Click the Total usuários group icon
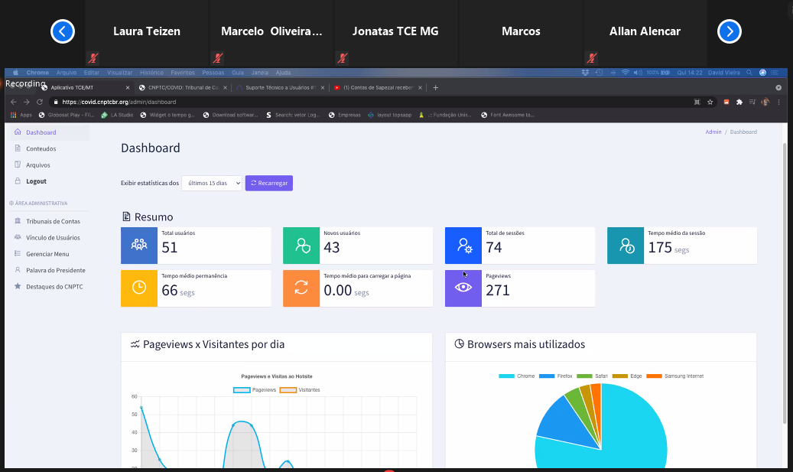793x472 pixels. [139, 246]
